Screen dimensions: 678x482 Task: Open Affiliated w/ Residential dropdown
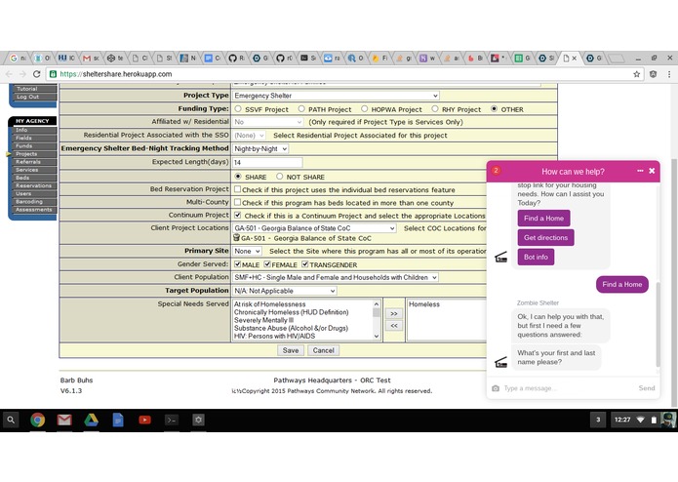(x=268, y=122)
